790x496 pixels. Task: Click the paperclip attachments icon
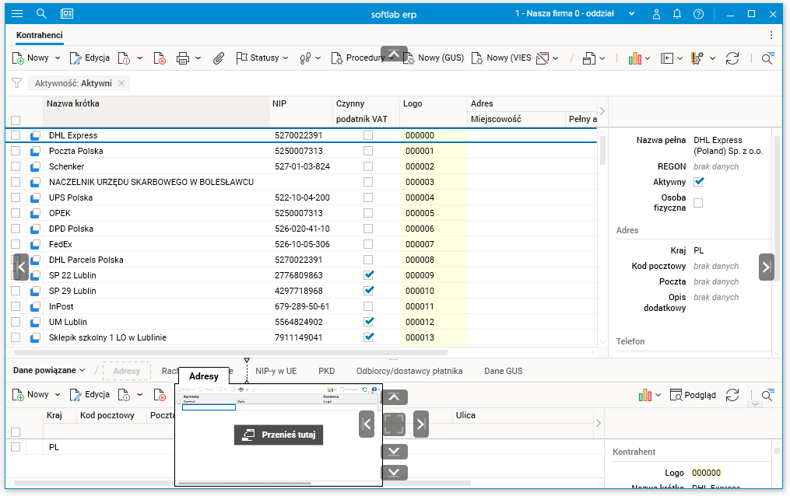[219, 58]
